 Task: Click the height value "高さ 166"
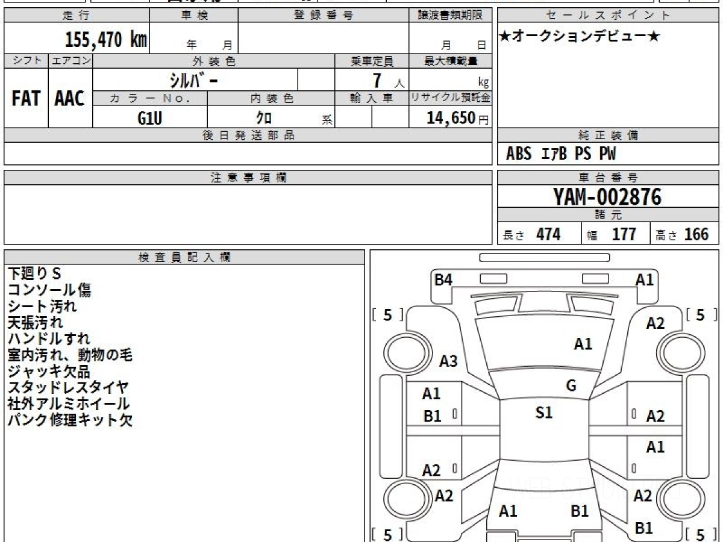pos(682,235)
